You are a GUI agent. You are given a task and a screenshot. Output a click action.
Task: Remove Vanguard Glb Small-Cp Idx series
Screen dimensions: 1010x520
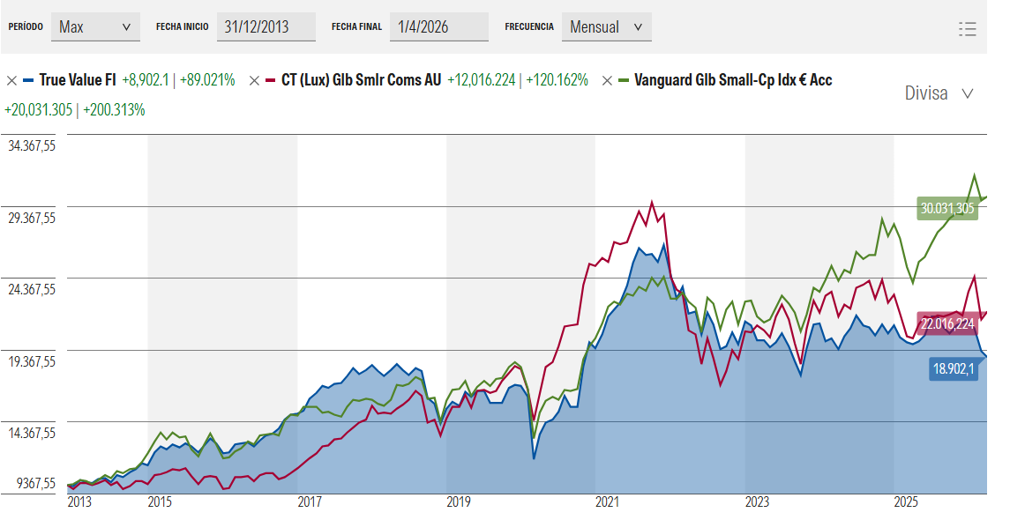coord(607,80)
